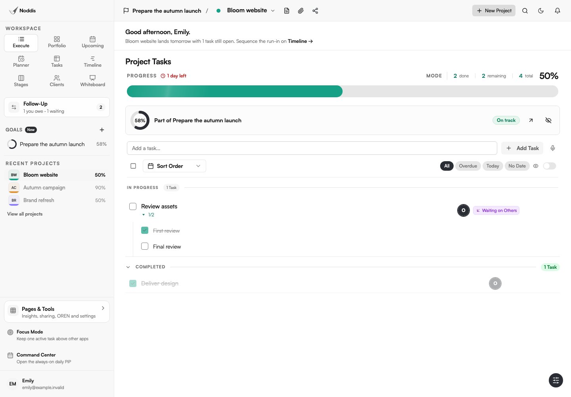Collapse the Completed section chevron
Viewport: 571px width, 397px height.
point(128,267)
